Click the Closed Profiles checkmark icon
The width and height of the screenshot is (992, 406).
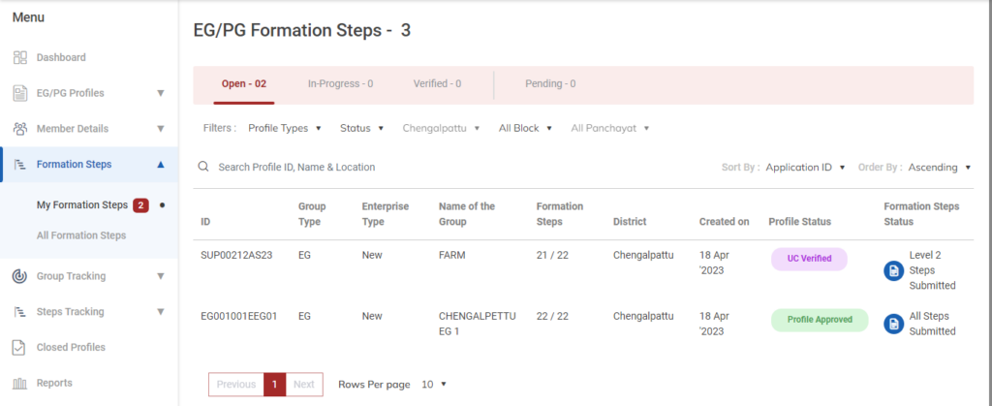point(19,347)
